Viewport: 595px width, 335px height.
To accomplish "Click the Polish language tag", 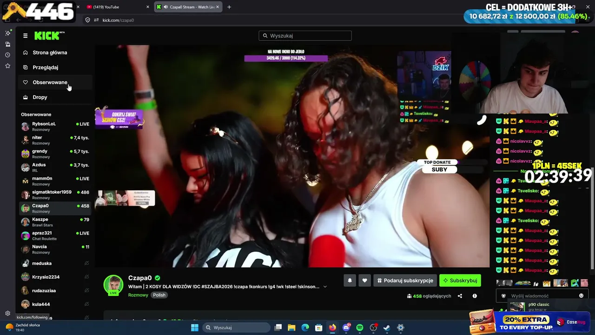I will click(159, 295).
